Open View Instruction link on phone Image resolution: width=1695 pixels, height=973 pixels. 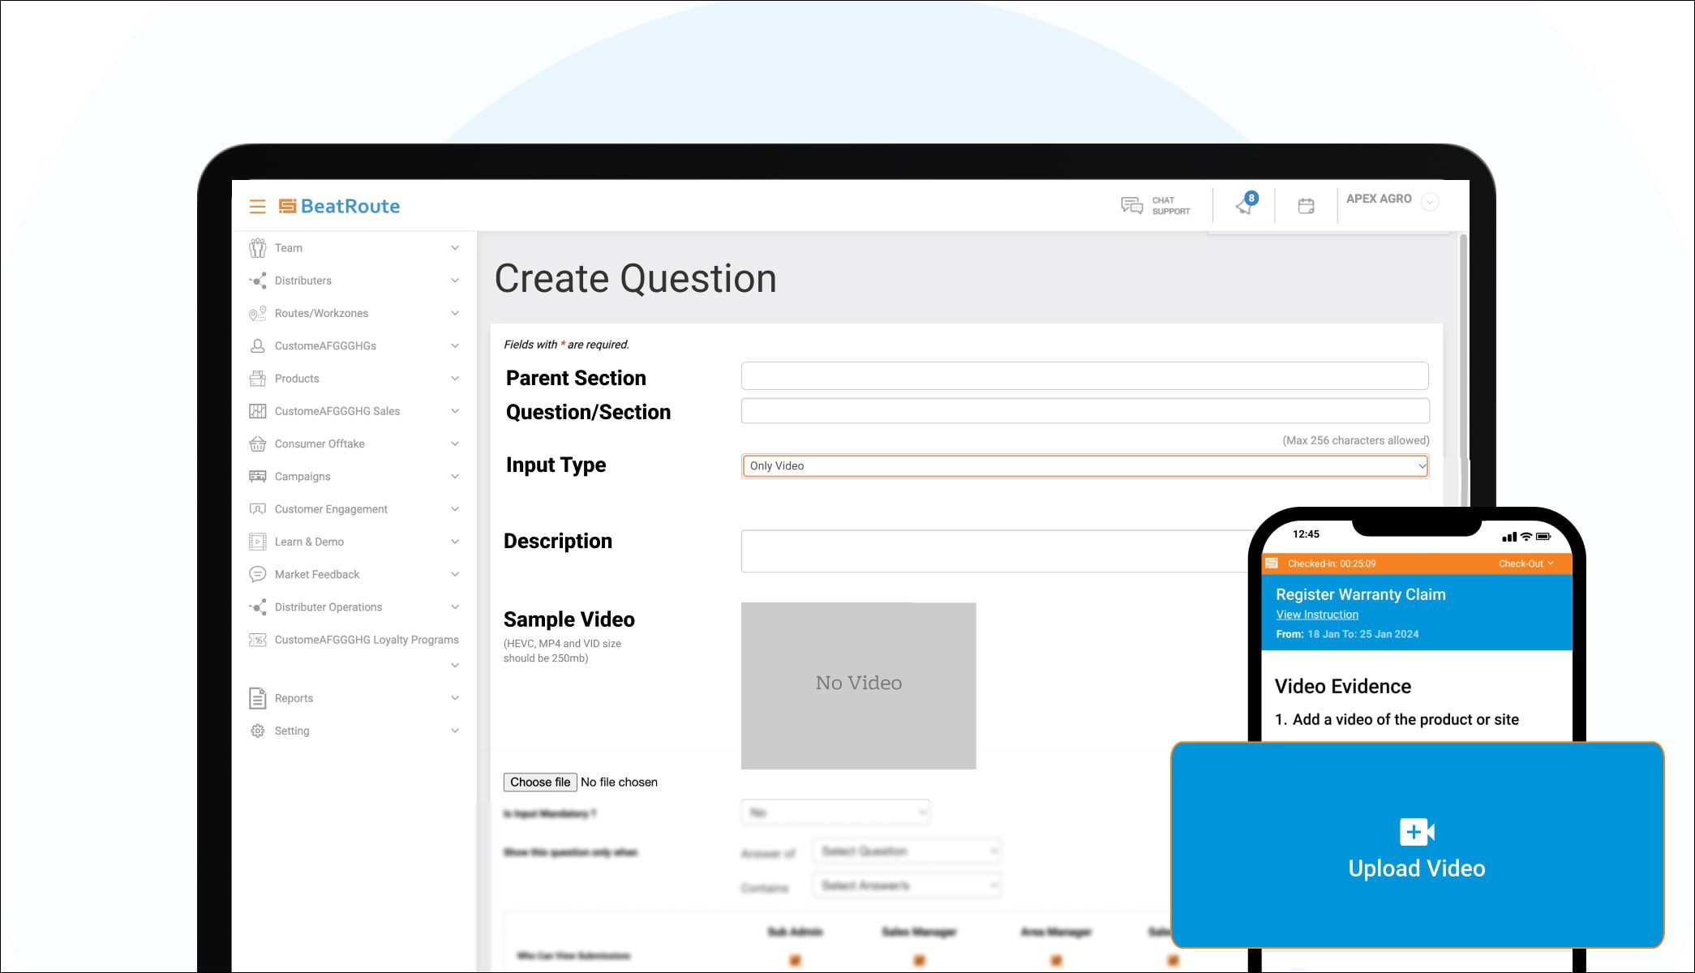coord(1317,615)
